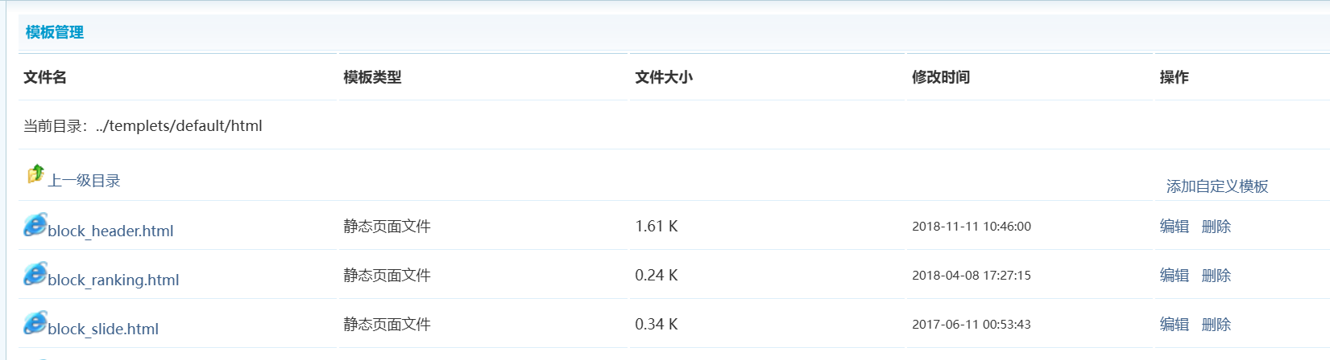1330x360 pixels.
Task: Click the 模板管理 panel title
Action: click(55, 32)
